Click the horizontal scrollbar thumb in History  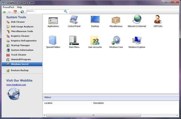tap(94, 115)
